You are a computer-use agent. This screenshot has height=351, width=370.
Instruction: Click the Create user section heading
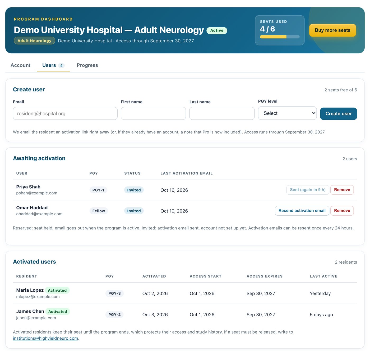(29, 89)
